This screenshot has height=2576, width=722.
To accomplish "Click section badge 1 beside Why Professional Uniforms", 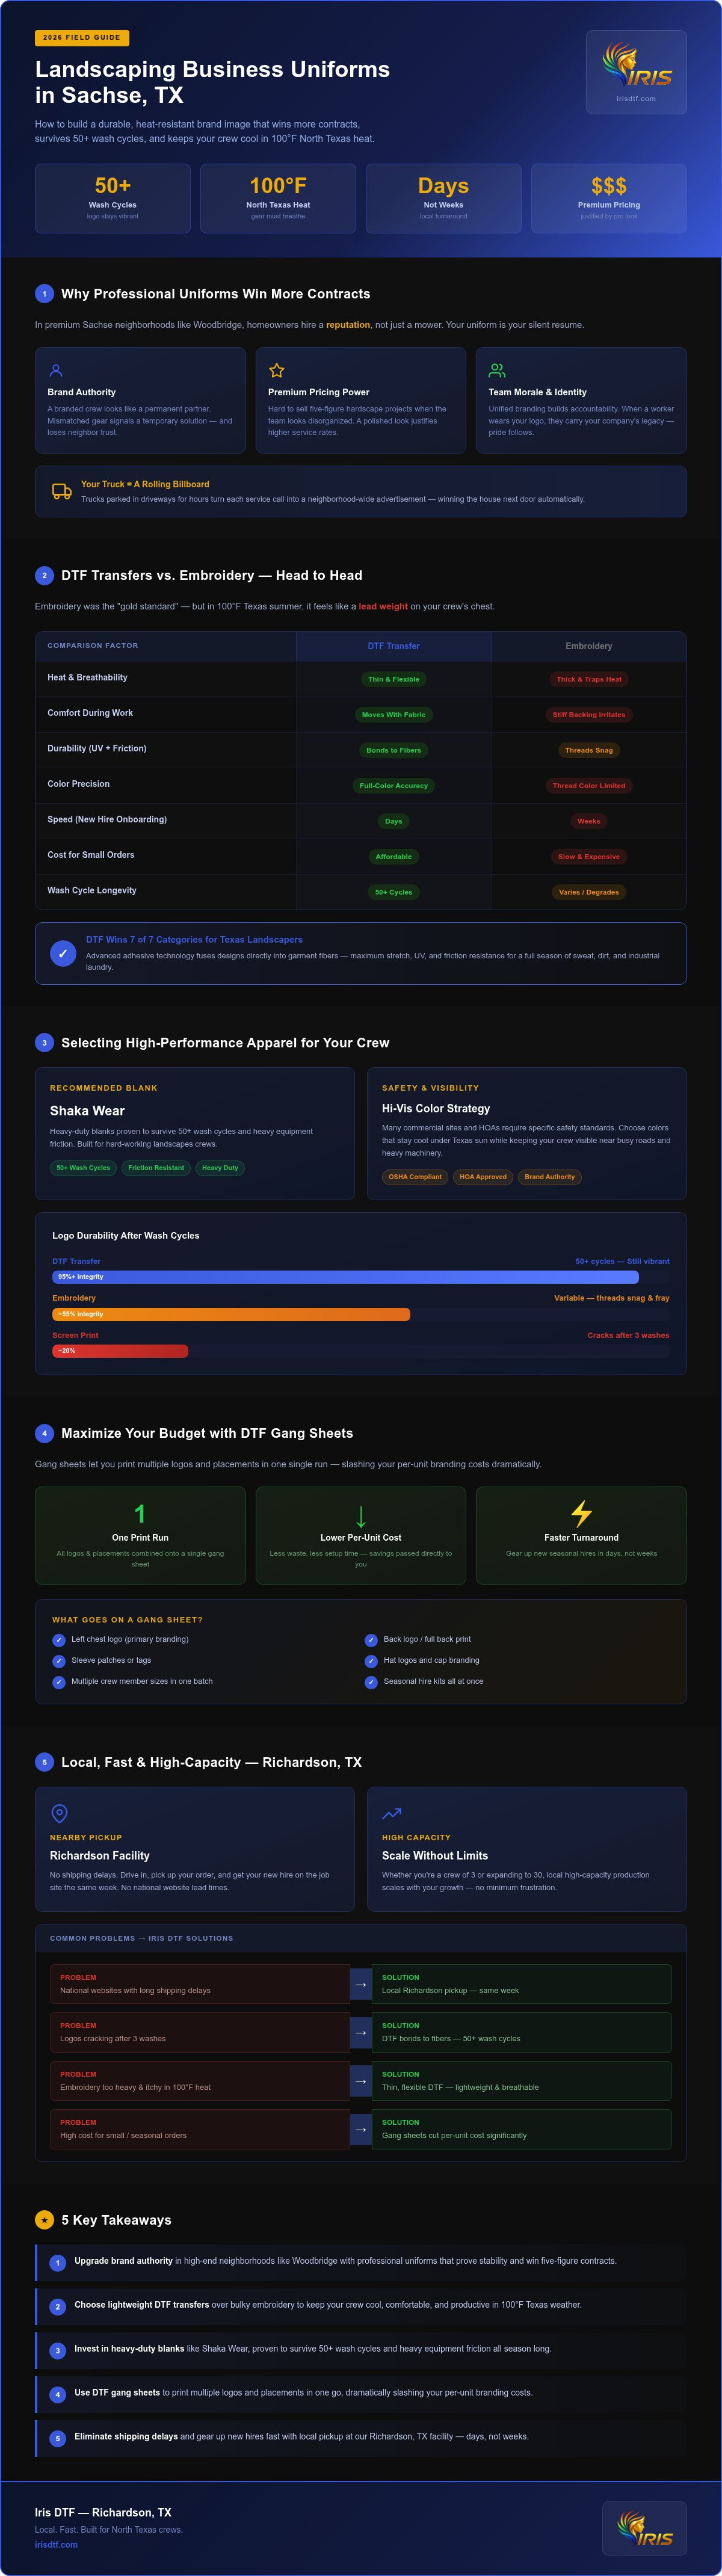I will [x=44, y=294].
